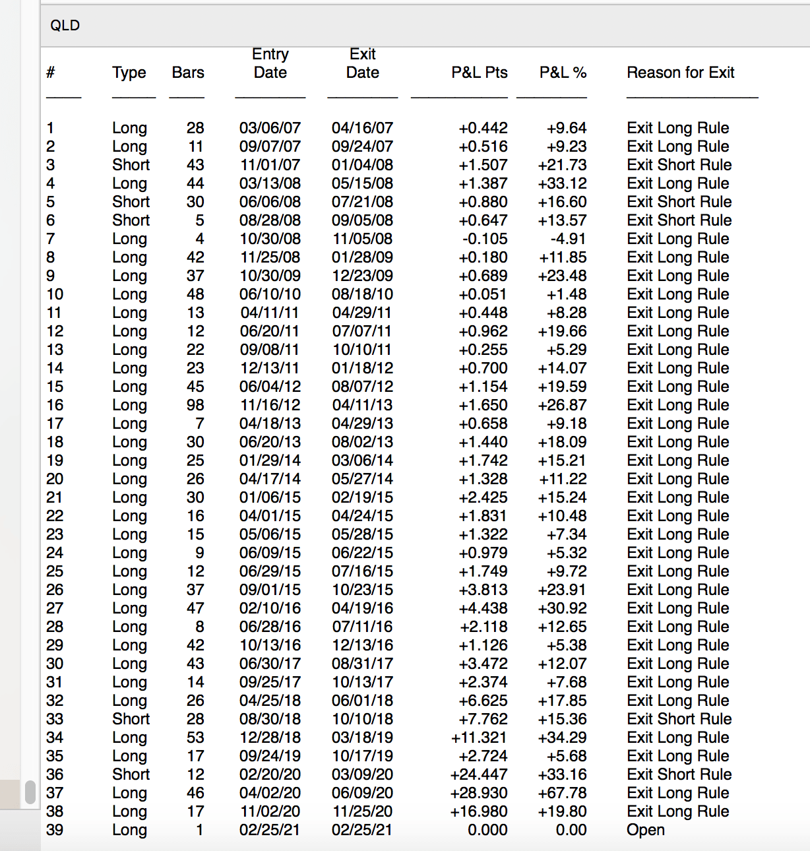Select entry date 06/28/16
Image resolution: width=810 pixels, height=851 pixels.
pos(270,627)
